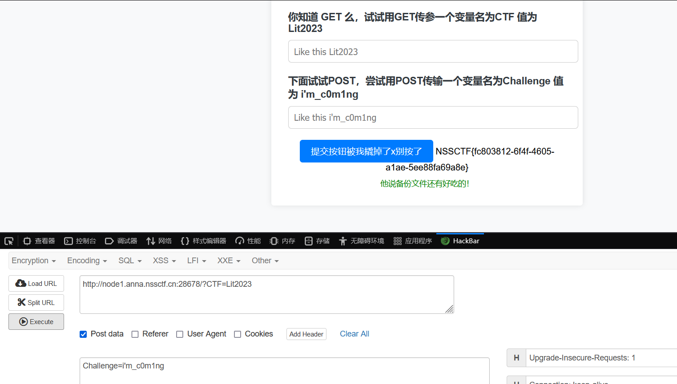Open the Performance (性能) panel
Image resolution: width=677 pixels, height=384 pixels.
point(248,241)
